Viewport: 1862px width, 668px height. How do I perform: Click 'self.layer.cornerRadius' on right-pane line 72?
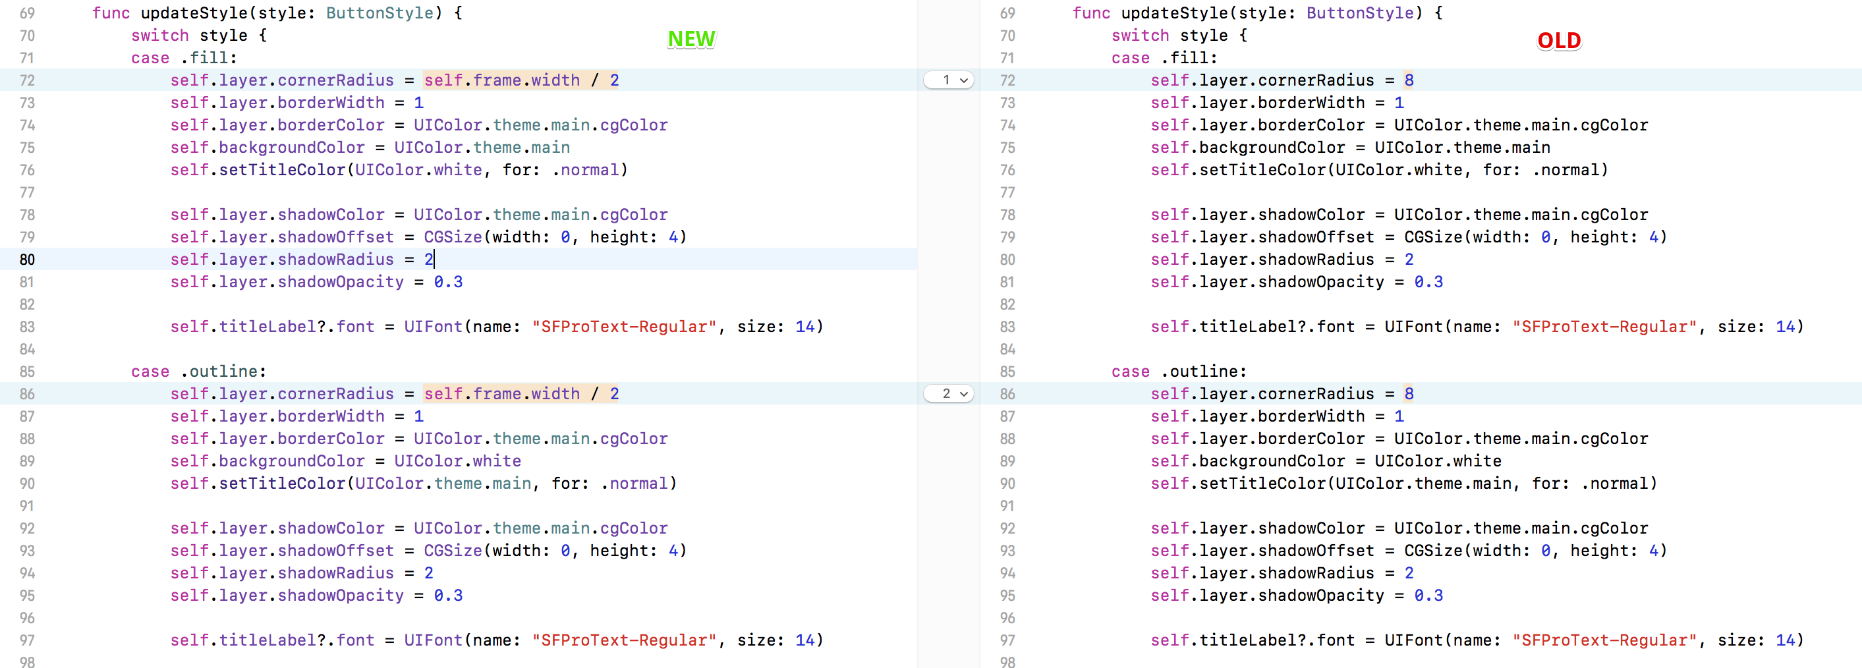point(1262,80)
